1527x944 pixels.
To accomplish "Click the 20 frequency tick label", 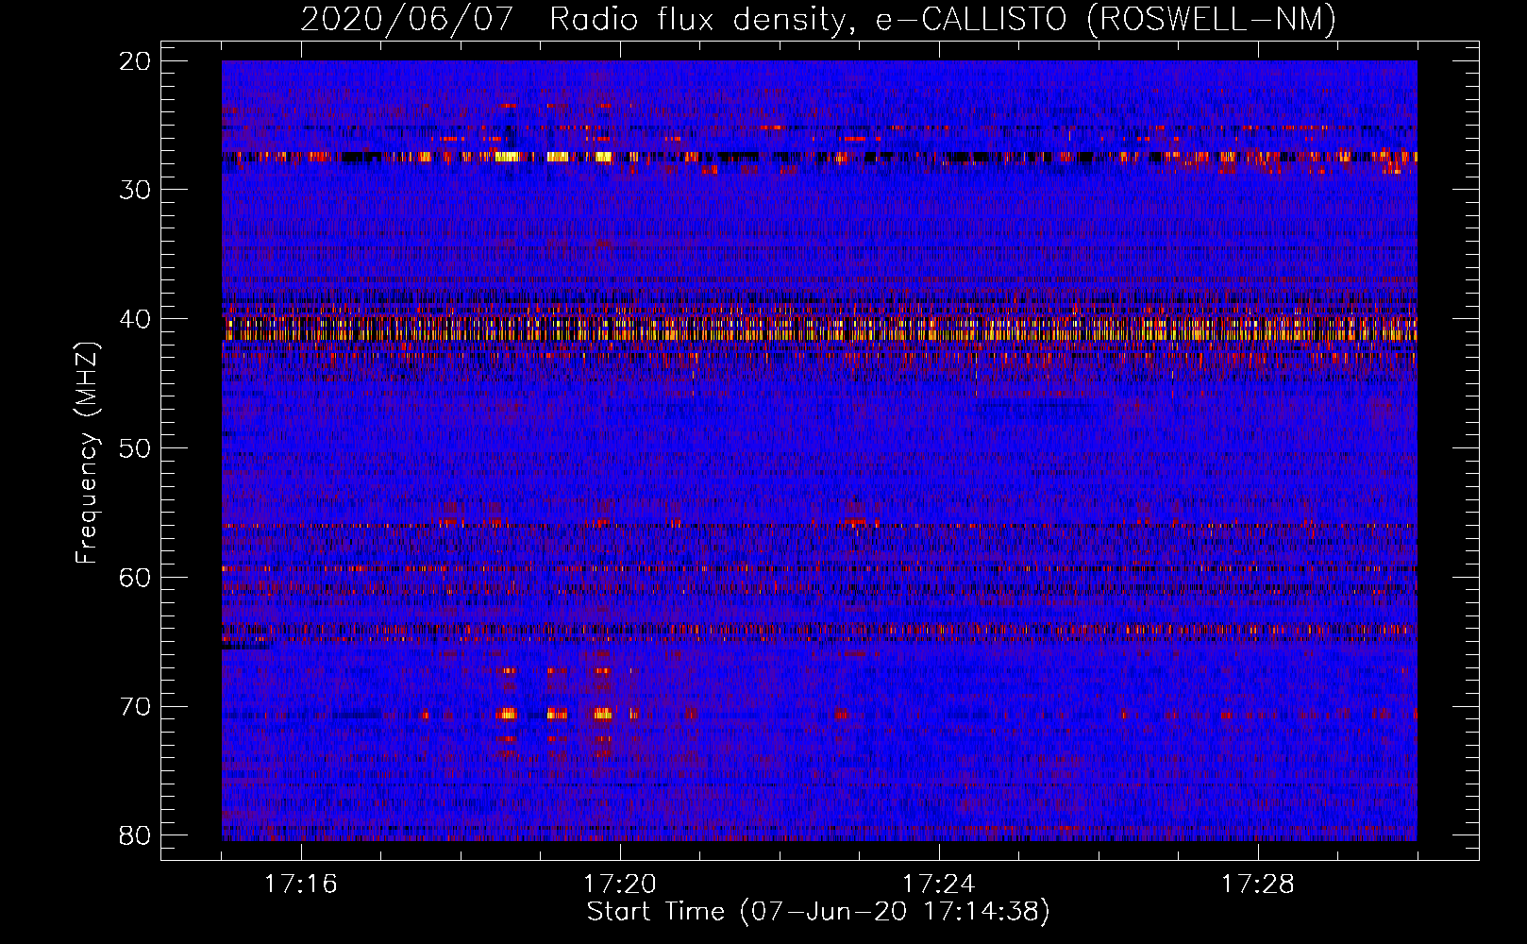I will (x=135, y=61).
